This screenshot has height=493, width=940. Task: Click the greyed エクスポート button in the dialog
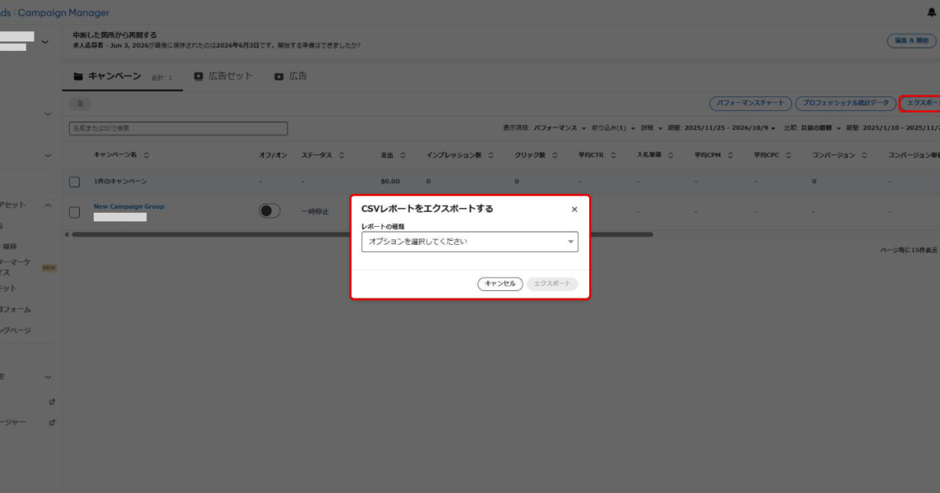552,284
